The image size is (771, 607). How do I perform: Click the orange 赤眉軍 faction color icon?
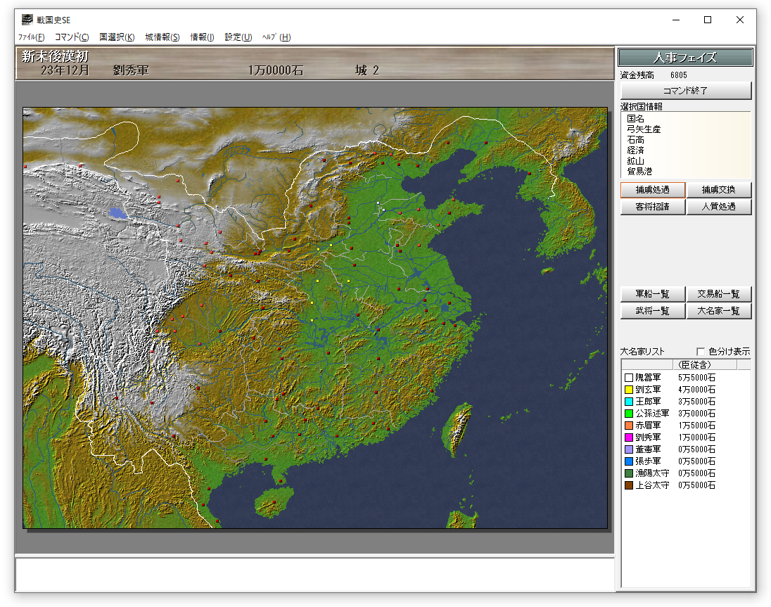pos(629,426)
